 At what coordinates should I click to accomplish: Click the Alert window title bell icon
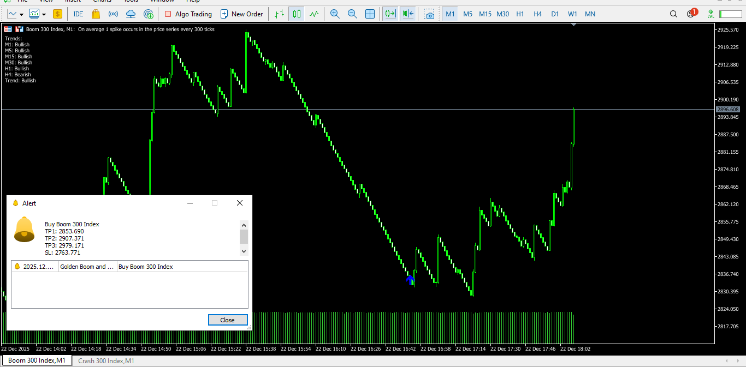(15, 203)
